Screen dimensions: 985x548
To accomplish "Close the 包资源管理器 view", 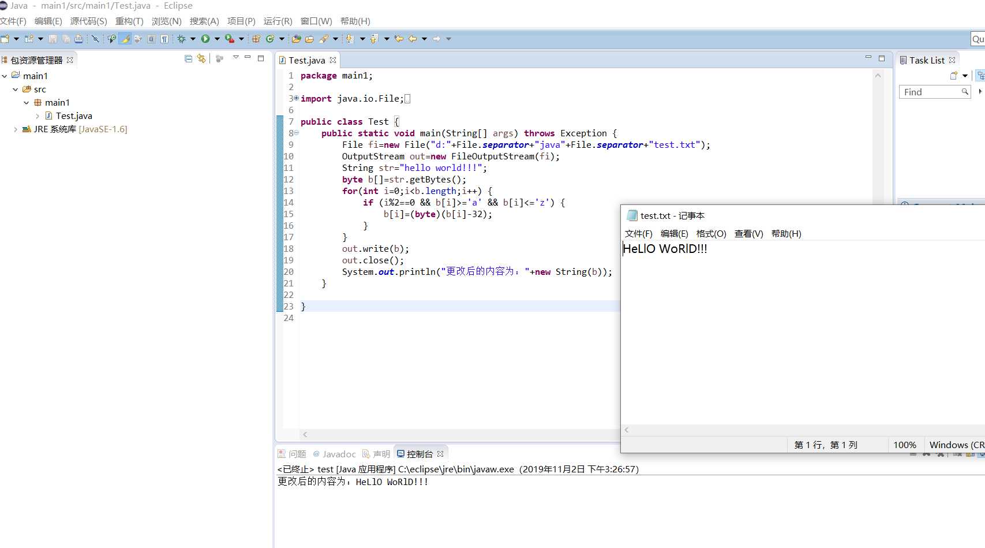I will [x=70, y=60].
